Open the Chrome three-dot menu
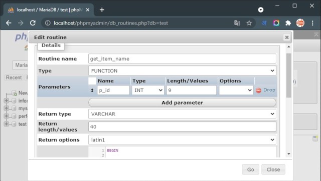This screenshot has height=181, width=321. tap(312, 23)
